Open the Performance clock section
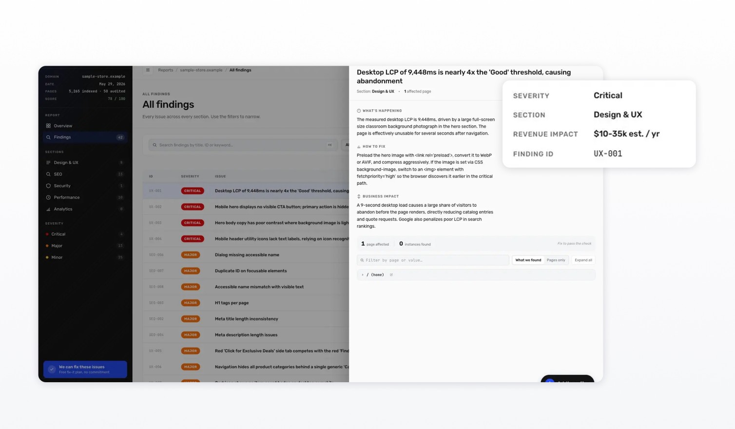The height and width of the screenshot is (429, 735). pos(85,197)
